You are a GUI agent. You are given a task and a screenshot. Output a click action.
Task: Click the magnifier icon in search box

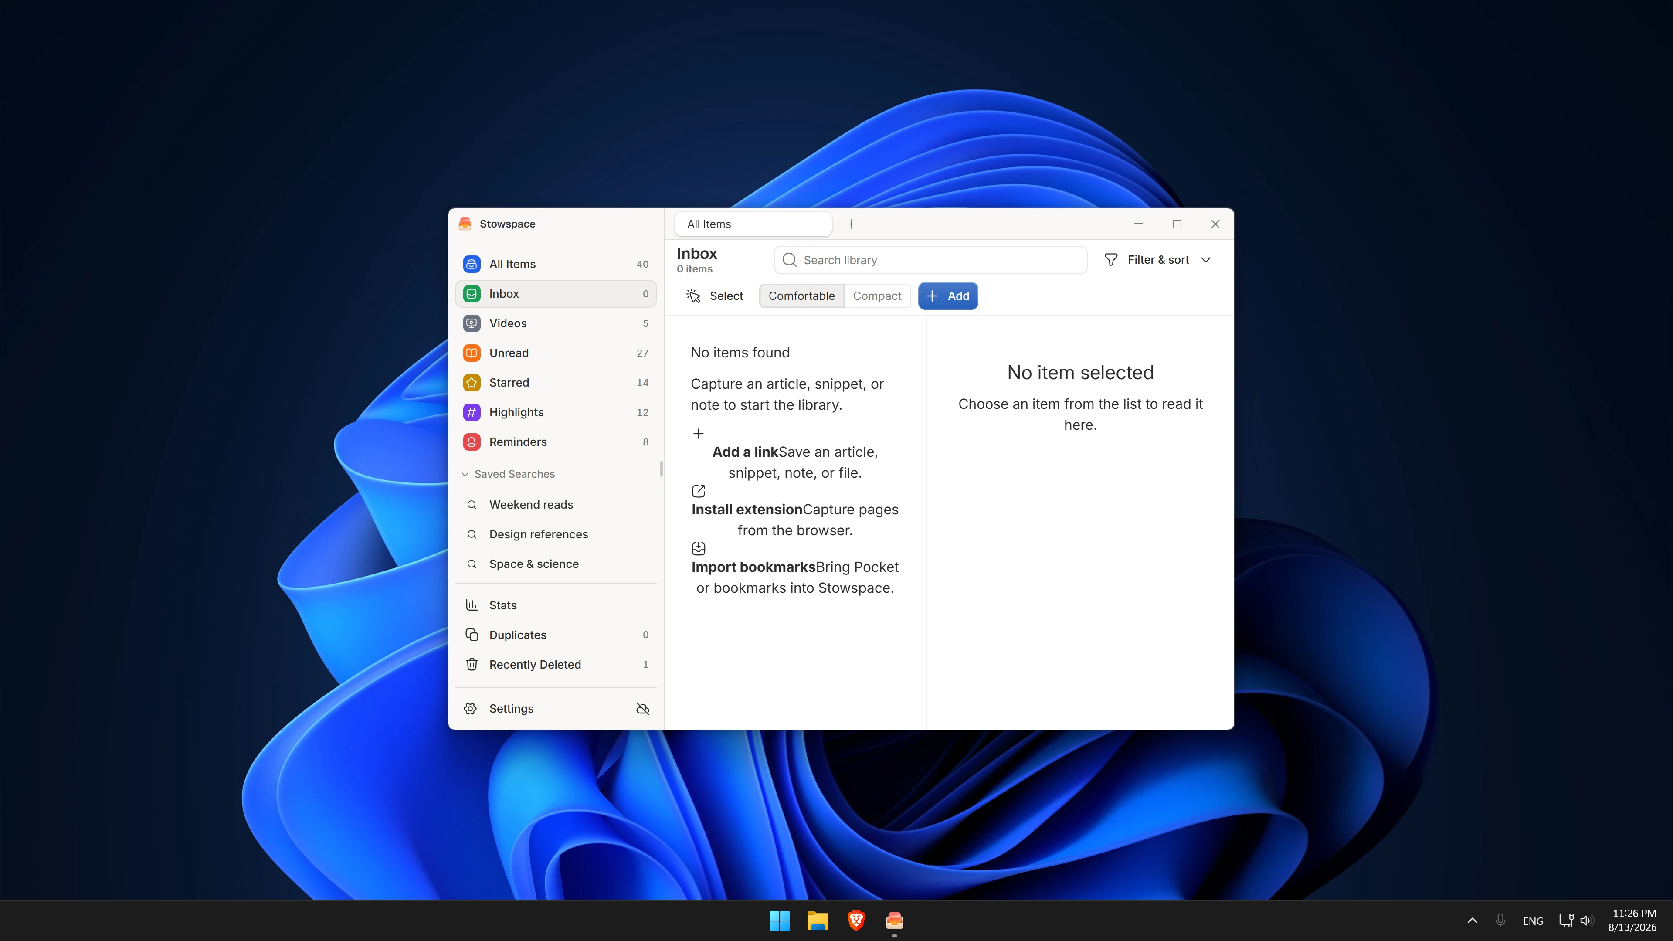pos(790,260)
